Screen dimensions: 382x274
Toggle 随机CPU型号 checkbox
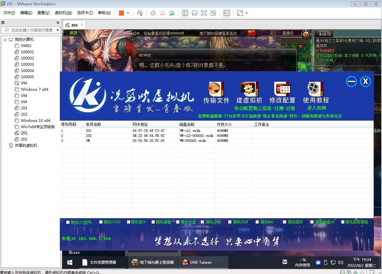(x=68, y=222)
